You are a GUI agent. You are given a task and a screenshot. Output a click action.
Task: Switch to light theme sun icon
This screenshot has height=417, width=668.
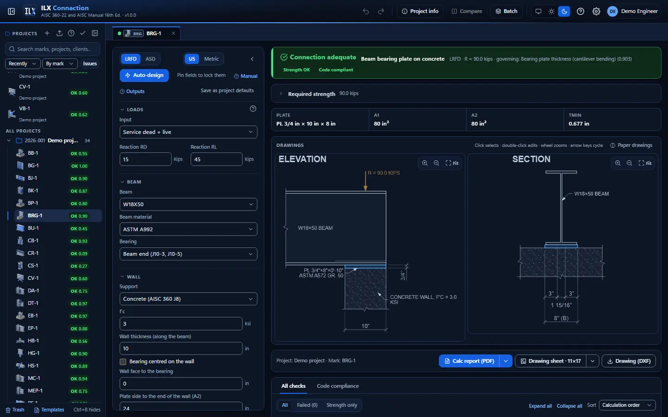pyautogui.click(x=551, y=11)
